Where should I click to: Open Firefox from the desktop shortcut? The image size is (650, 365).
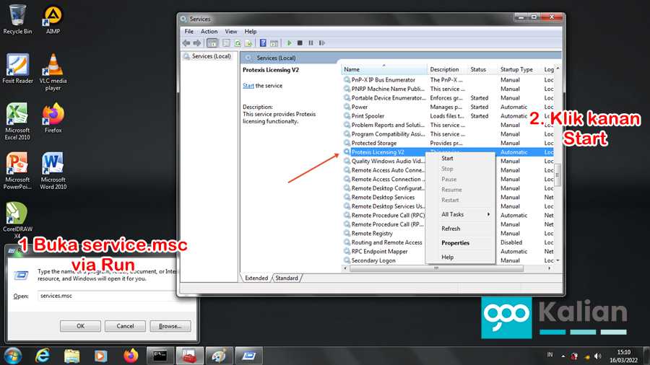pyautogui.click(x=53, y=118)
